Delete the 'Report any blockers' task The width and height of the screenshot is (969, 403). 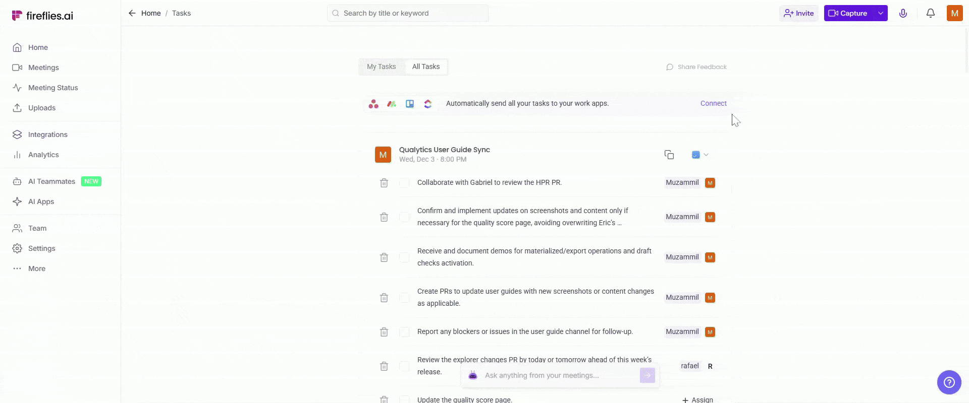[384, 332]
